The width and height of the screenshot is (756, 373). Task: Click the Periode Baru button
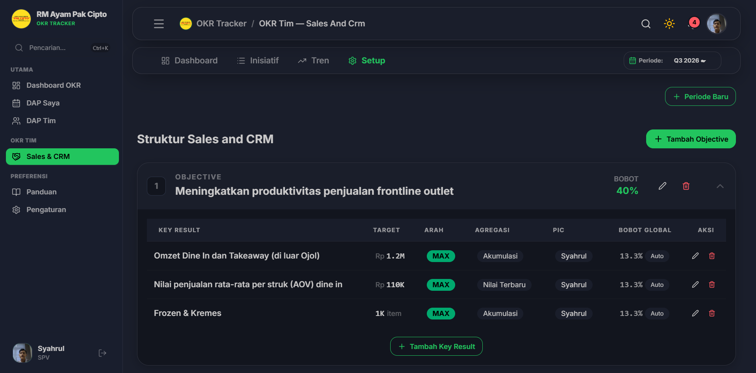click(700, 96)
